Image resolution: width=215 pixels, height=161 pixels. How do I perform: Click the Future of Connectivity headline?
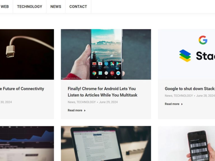(22, 89)
